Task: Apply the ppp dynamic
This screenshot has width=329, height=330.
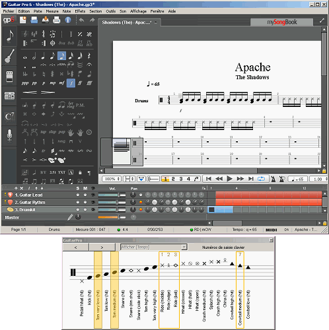Action: coord(25,83)
